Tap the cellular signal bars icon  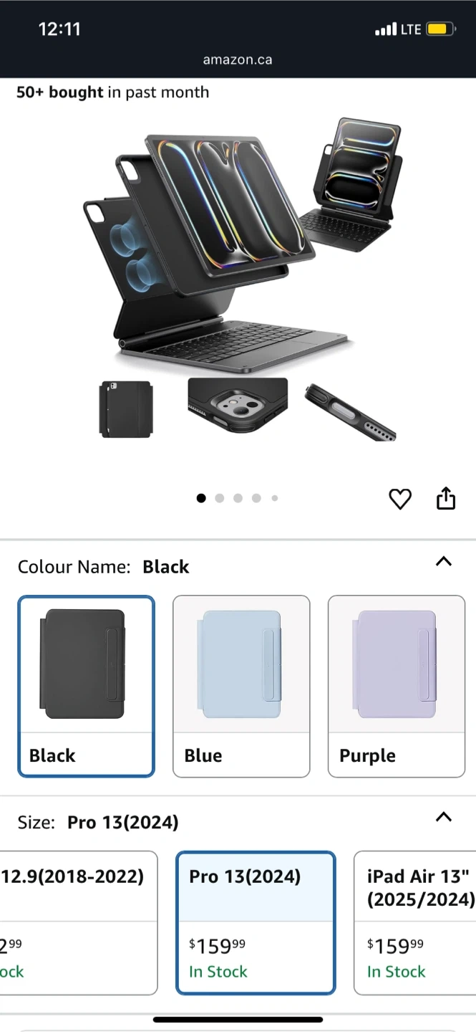(x=385, y=29)
